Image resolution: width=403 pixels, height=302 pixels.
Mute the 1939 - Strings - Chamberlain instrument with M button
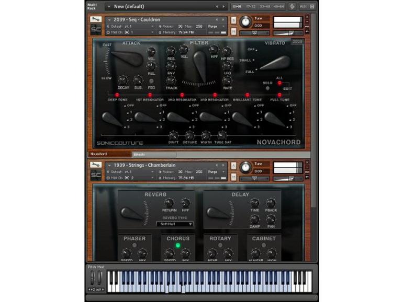pos(233,177)
